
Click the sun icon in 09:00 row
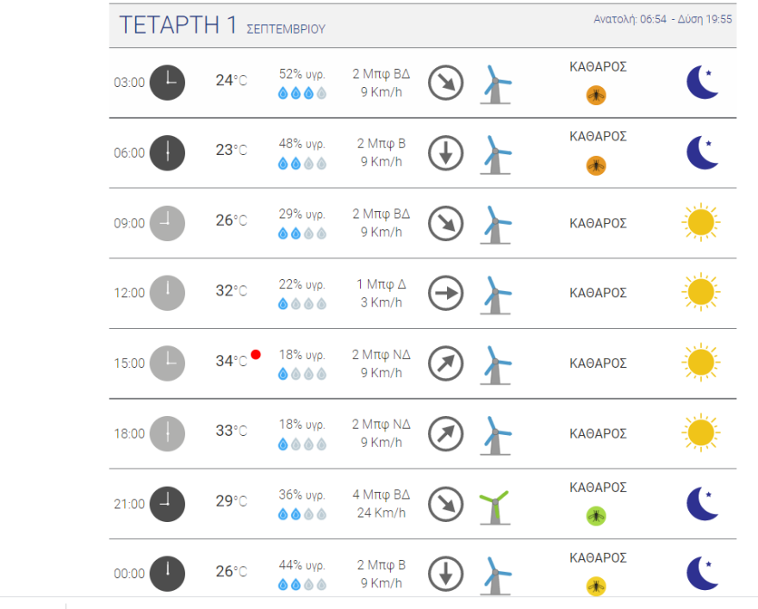700,222
